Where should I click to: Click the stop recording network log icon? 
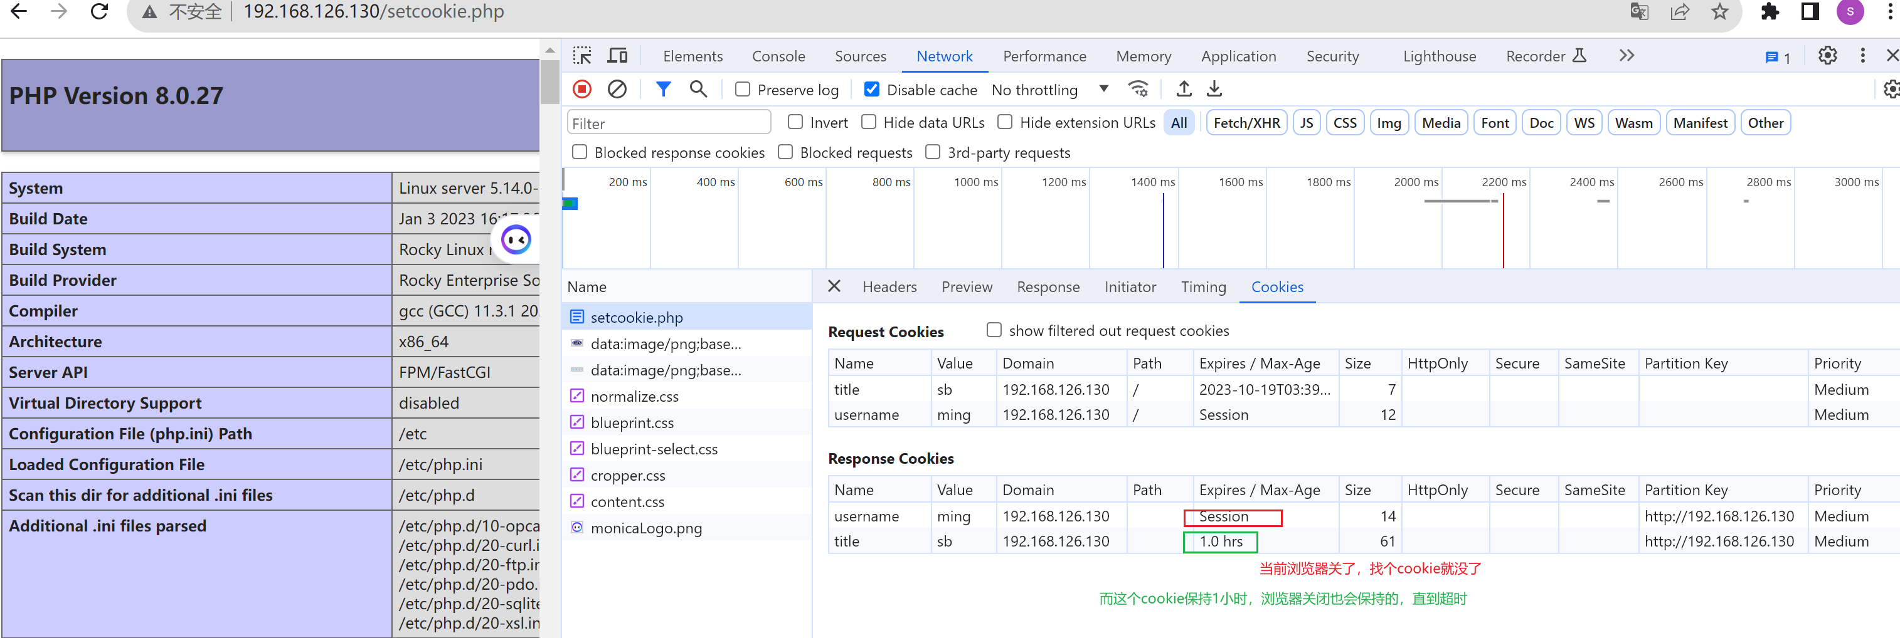[582, 89]
